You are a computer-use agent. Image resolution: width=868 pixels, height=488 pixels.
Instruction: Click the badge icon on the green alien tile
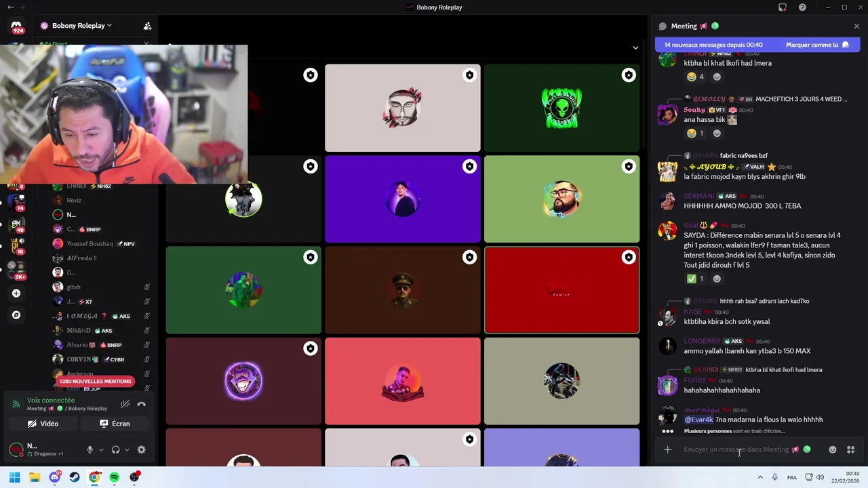629,75
